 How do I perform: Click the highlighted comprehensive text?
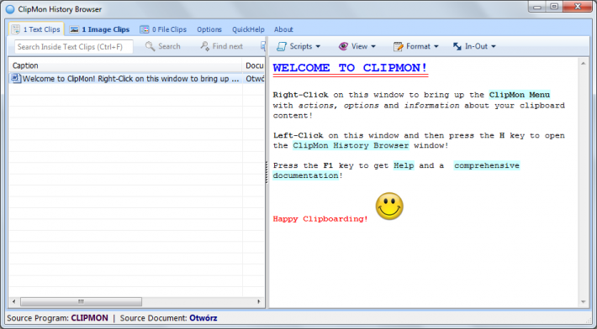(x=487, y=165)
